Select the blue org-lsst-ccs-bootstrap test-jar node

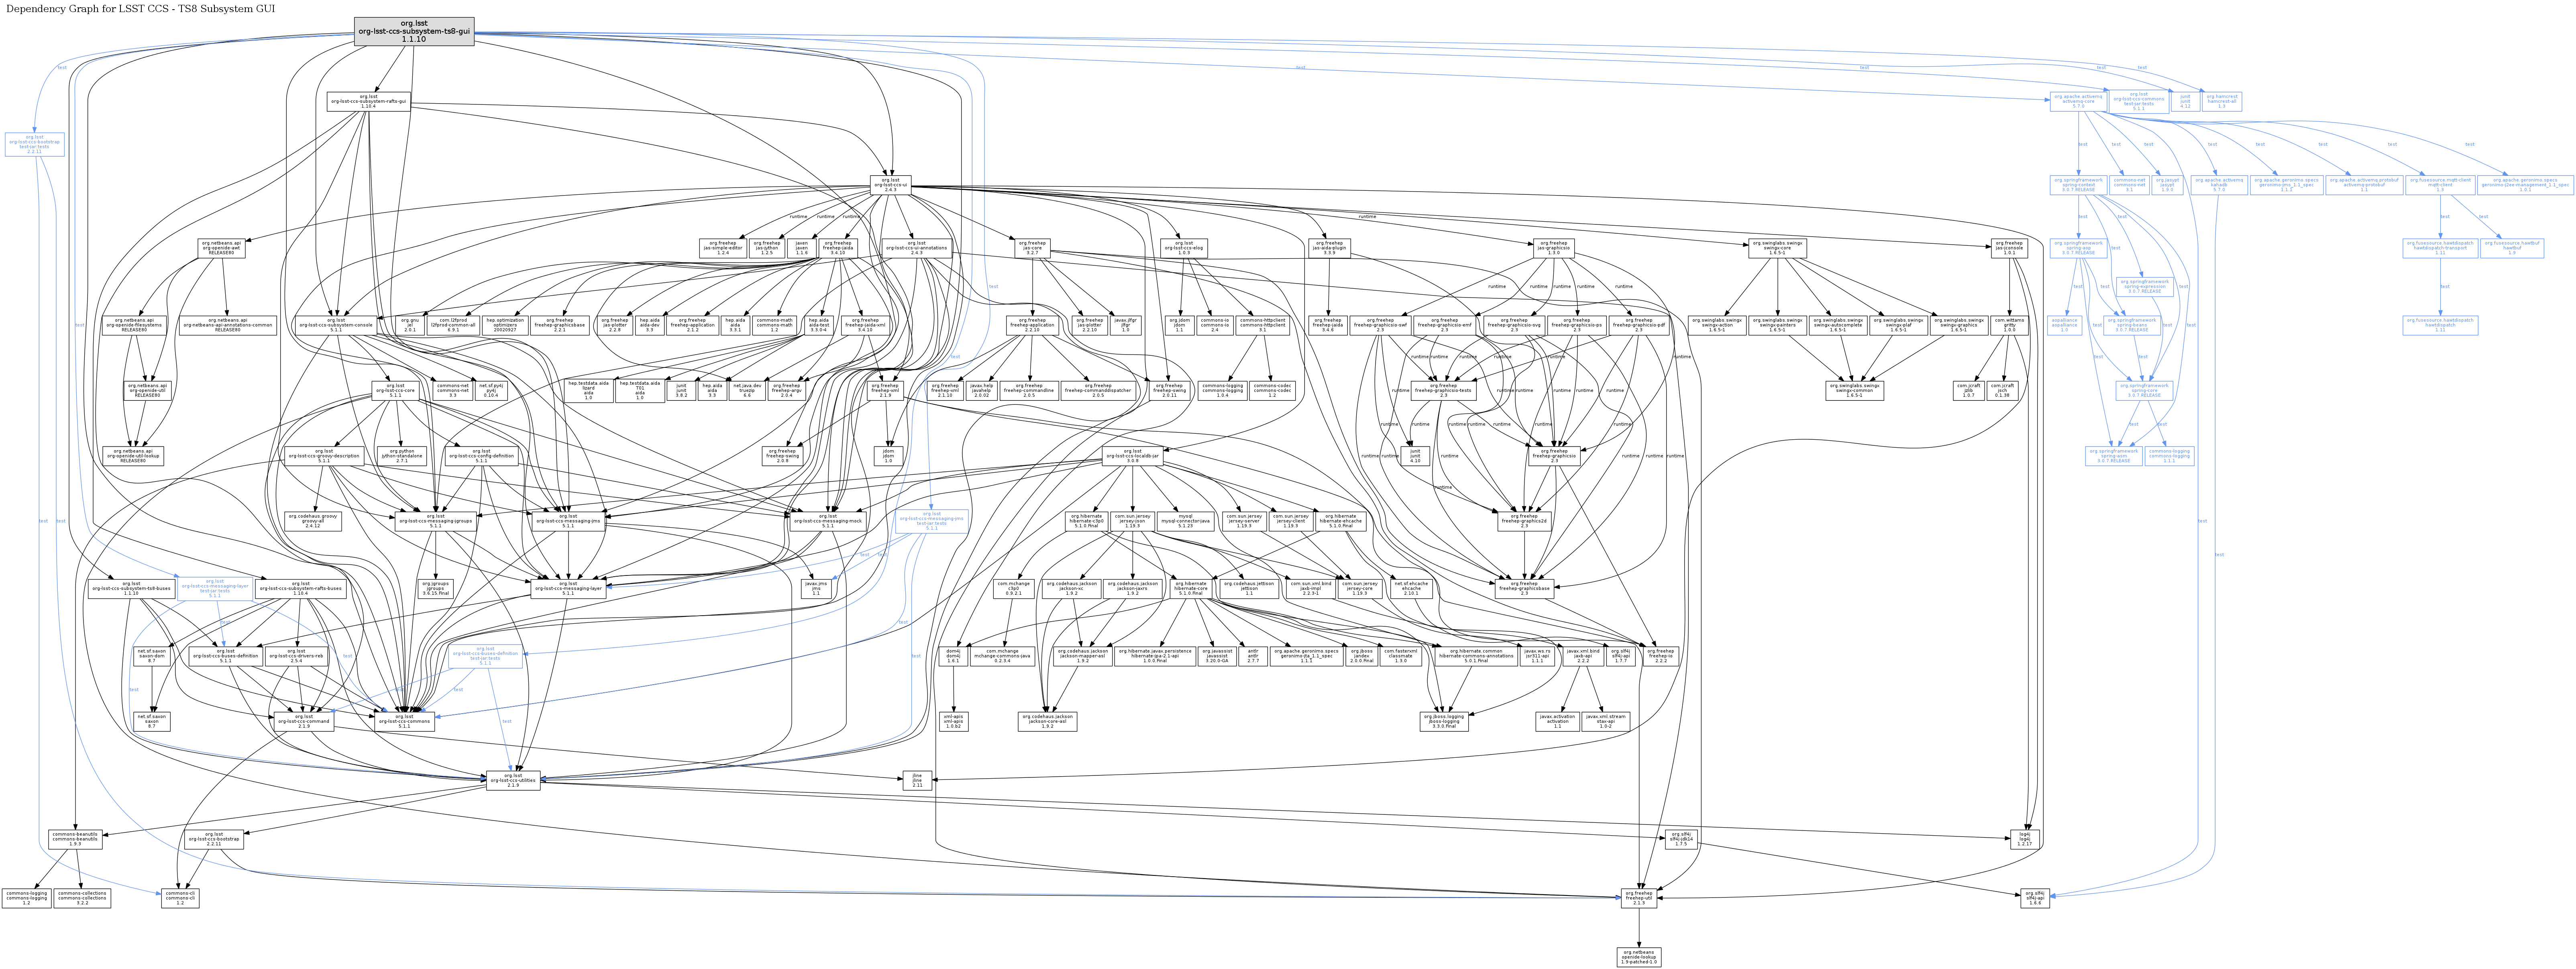coord(35,145)
